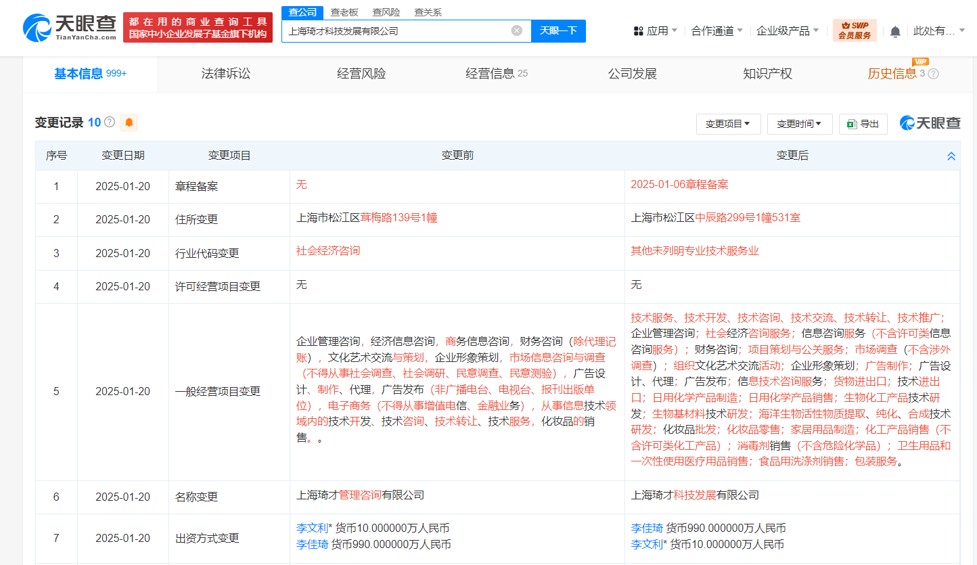Export records with 导出 button
The height and width of the screenshot is (565, 977).
863,124
